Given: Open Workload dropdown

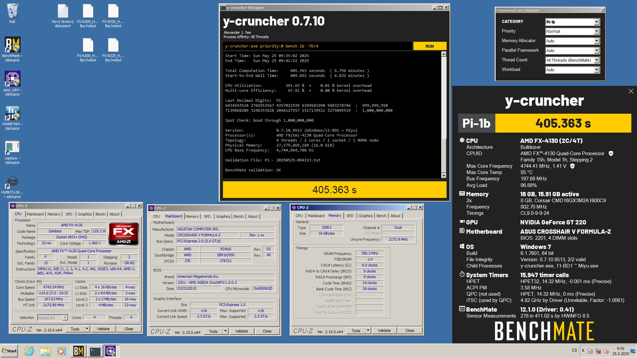Looking at the screenshot, I should 572,70.
